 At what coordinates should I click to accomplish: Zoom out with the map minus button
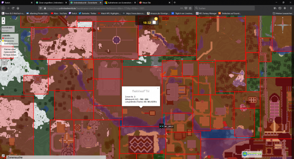pos(3,23)
